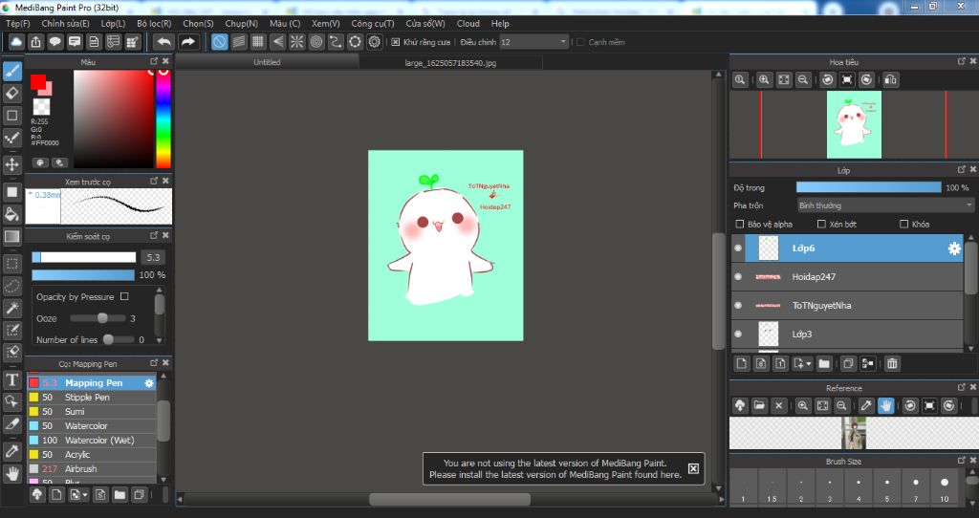Select the Rectangle selection tool
The height and width of the screenshot is (518, 979).
(x=11, y=264)
